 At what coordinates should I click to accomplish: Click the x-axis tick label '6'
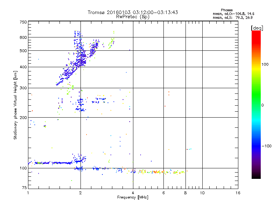click(163, 193)
